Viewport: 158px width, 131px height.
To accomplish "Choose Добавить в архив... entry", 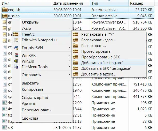I will [x=109, y=74].
